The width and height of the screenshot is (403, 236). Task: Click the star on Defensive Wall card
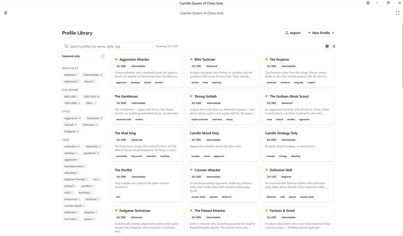point(266,170)
